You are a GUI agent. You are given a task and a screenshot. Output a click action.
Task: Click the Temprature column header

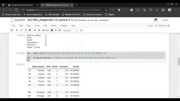click(64, 67)
